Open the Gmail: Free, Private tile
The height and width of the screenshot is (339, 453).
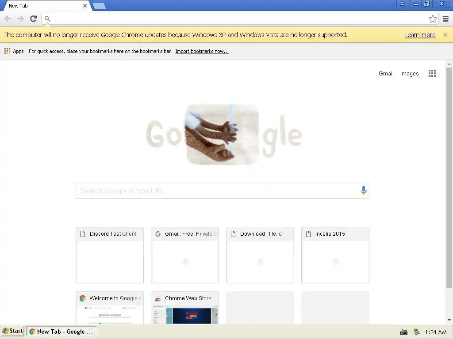point(185,255)
